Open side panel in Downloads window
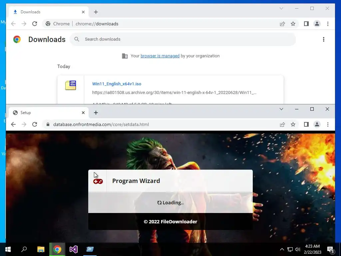 pos(306,24)
